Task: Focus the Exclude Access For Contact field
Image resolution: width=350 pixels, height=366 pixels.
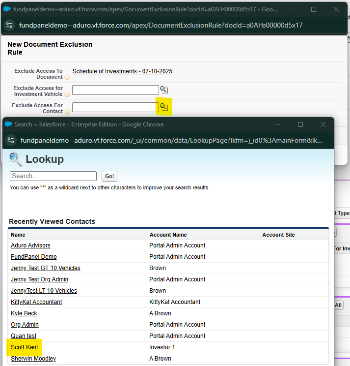Action: 115,107
